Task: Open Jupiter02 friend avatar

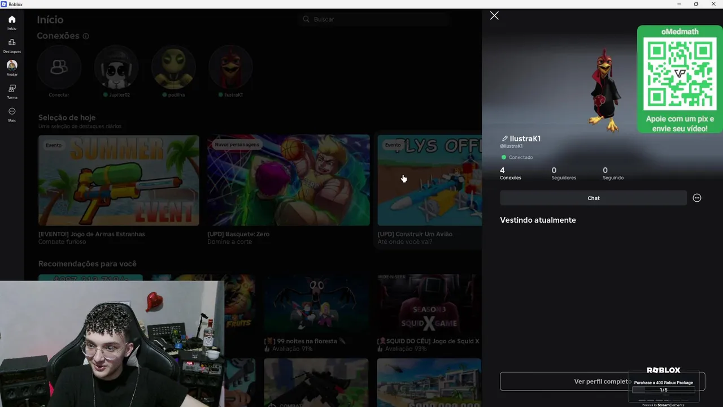Action: click(x=116, y=67)
